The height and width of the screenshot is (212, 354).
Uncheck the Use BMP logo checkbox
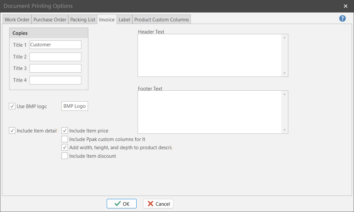[x=12, y=106]
